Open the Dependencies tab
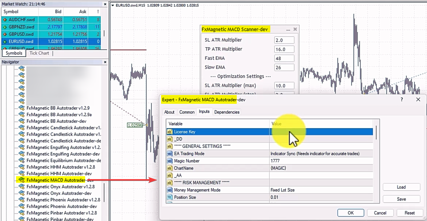Screen dimensions: 427x221 point(227,112)
